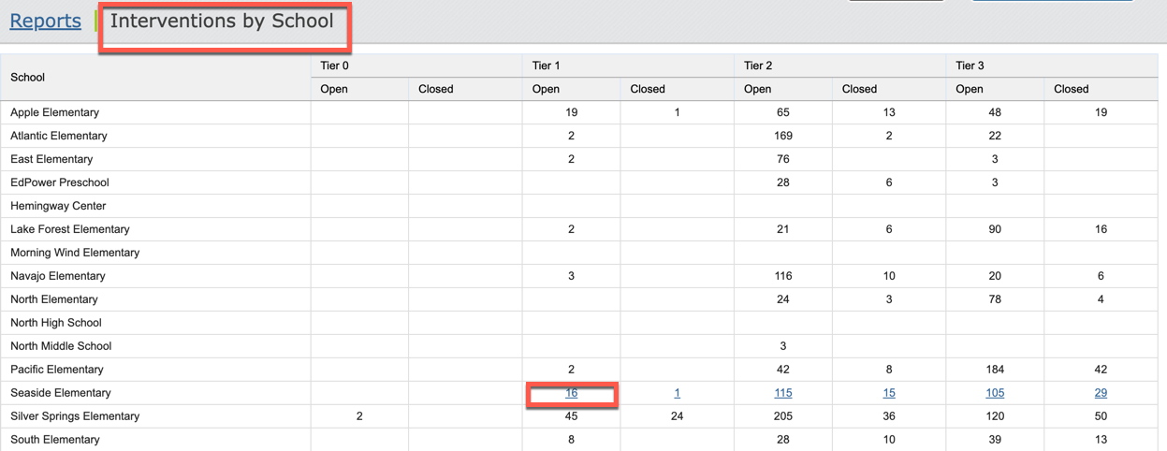Viewport: 1167px width, 451px height.
Task: Click the Tier 1 column header
Action: point(546,65)
